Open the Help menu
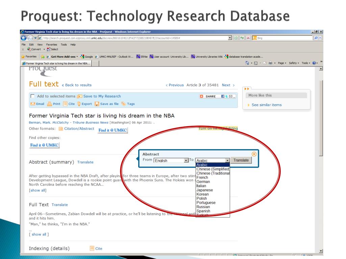Viewport: 346px width, 259px height. coord(73,45)
